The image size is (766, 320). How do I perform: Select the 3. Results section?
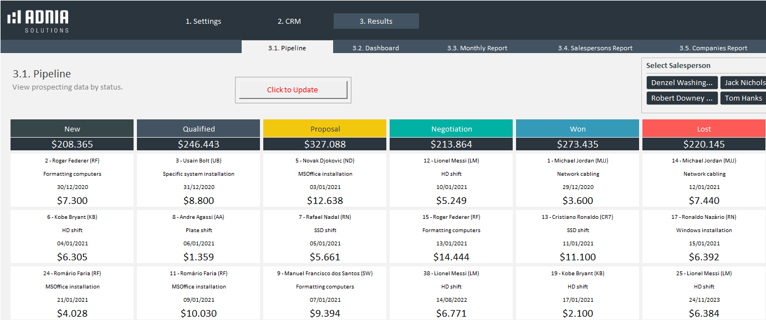376,22
